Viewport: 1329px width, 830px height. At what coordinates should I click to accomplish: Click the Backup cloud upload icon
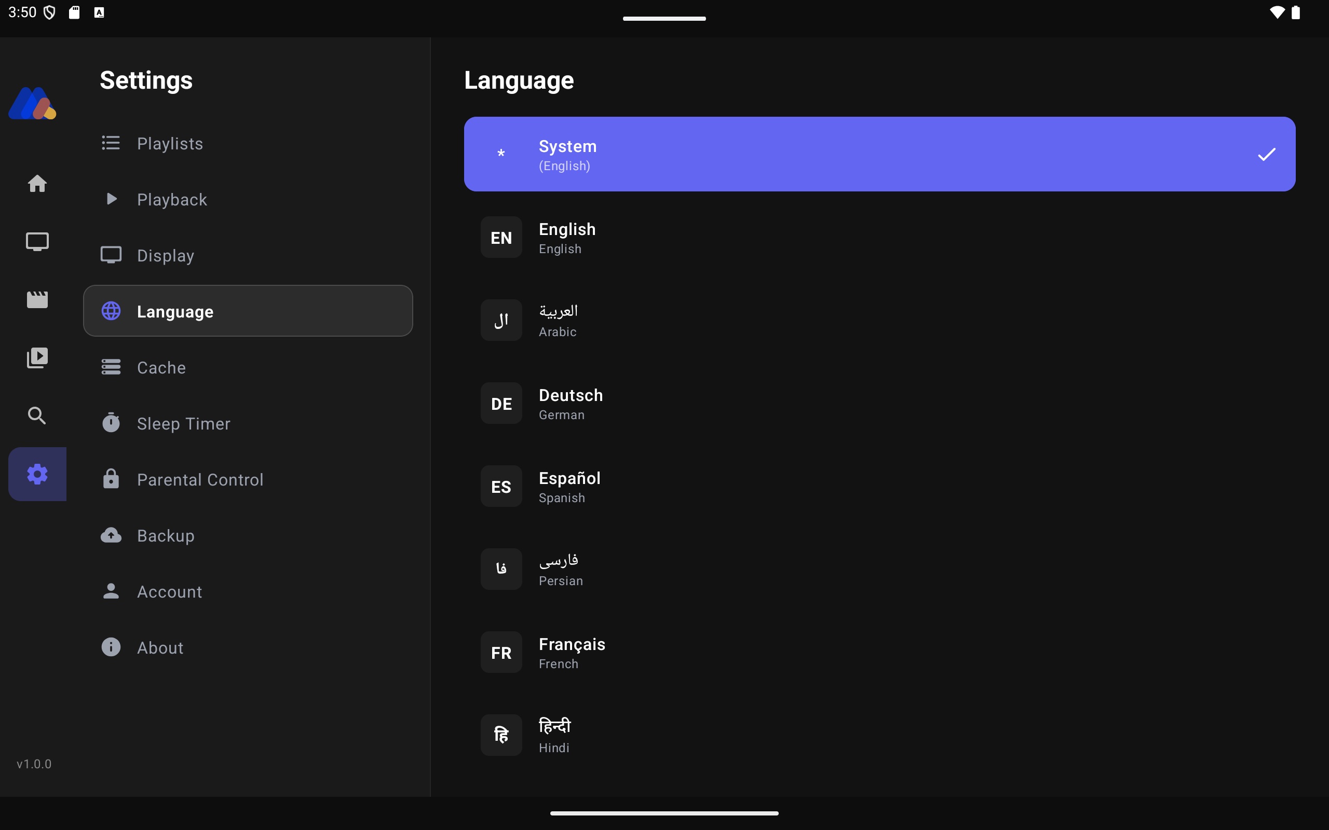(111, 535)
